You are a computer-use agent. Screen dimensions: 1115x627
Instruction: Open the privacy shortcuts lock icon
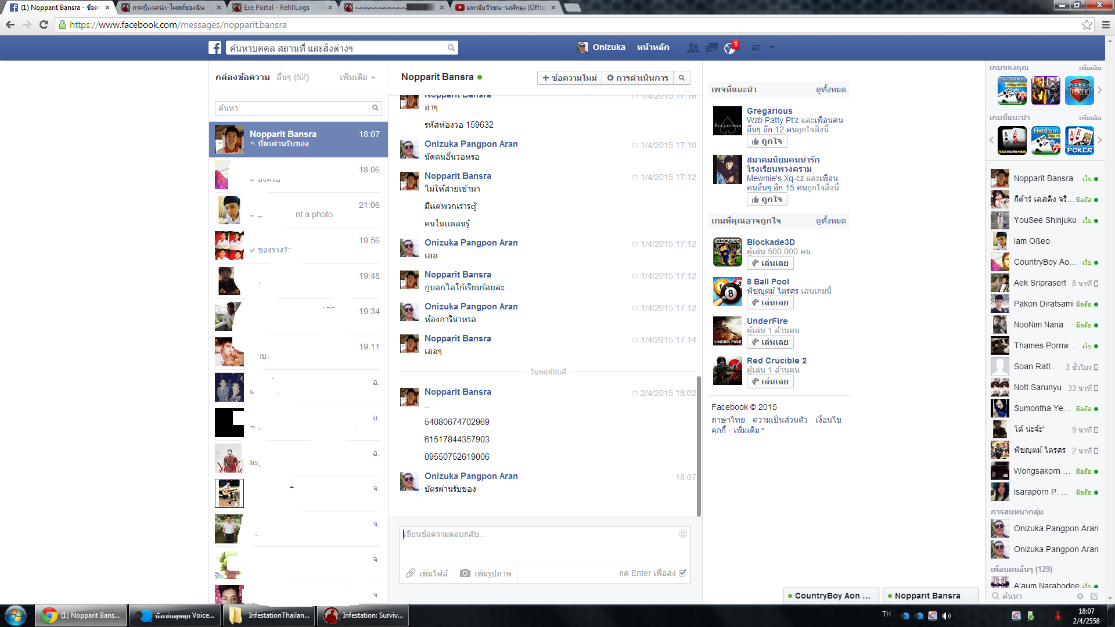click(756, 48)
